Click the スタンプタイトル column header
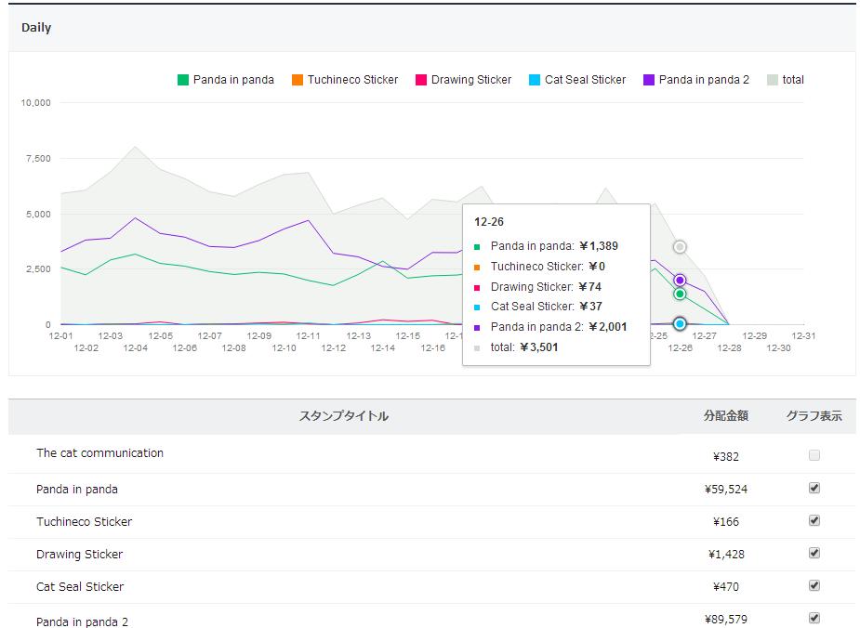The height and width of the screenshot is (628, 860). (343, 416)
